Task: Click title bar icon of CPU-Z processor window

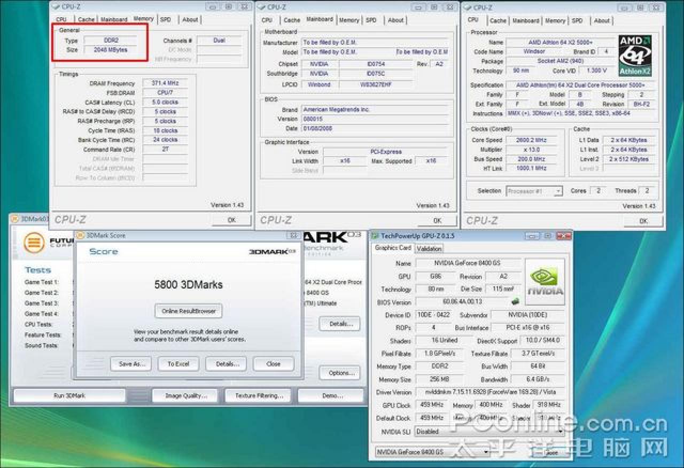Action: [467, 7]
